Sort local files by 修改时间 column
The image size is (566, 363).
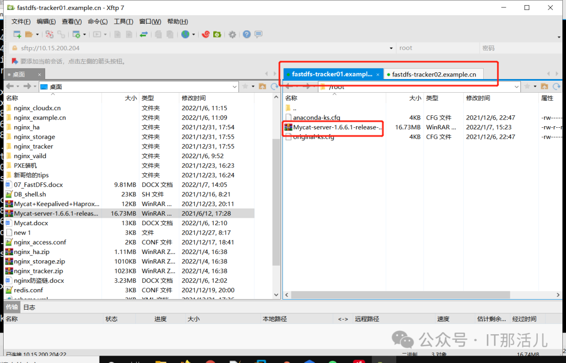[x=216, y=98]
